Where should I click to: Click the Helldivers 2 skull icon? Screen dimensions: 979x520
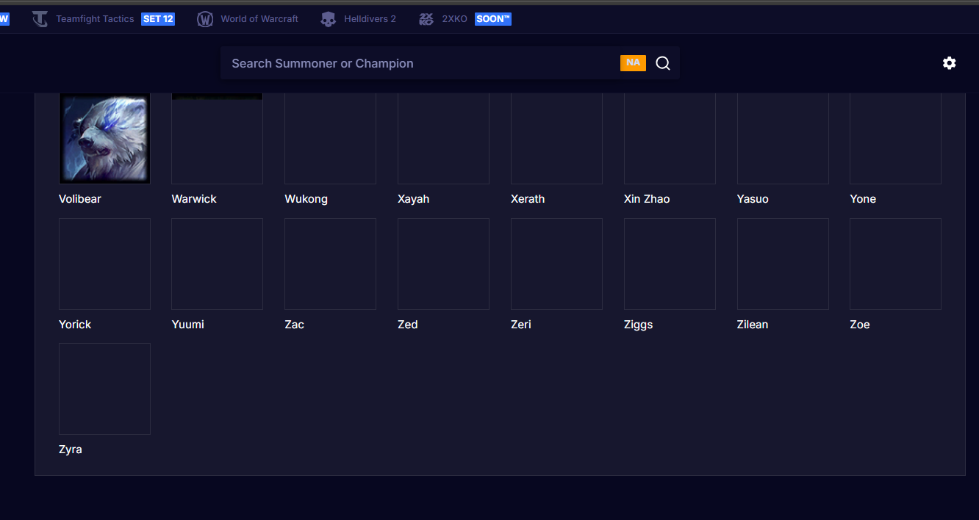click(329, 19)
